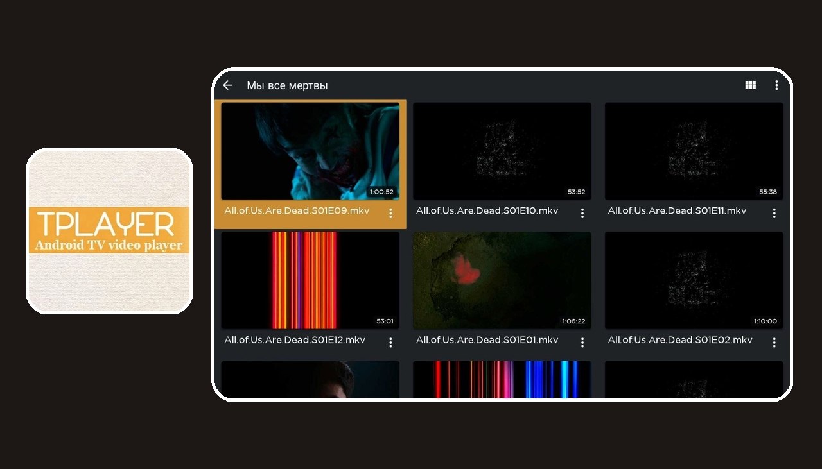Viewport: 822px width, 469px height.
Task: Click the 1:10:00 duration badge
Action: click(765, 321)
